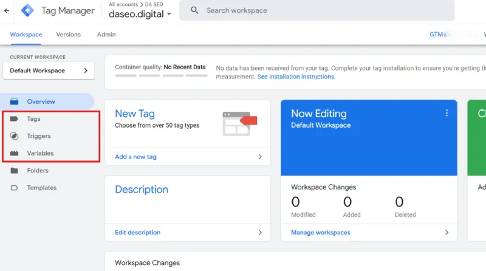Click the DA SEO breadcrumb

point(154,4)
